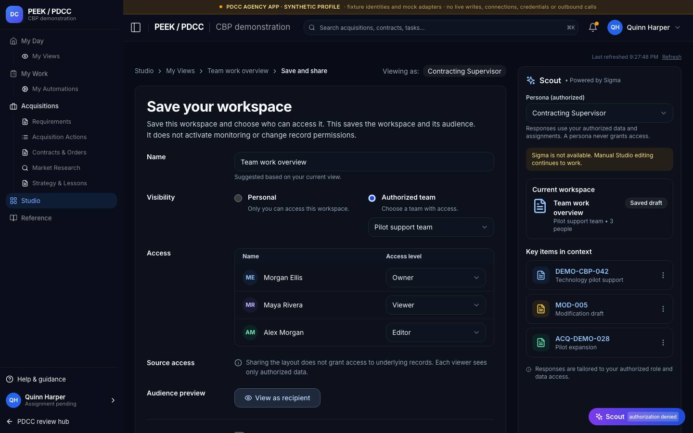
Task: Go to Contracts & Orders
Action: tap(59, 153)
